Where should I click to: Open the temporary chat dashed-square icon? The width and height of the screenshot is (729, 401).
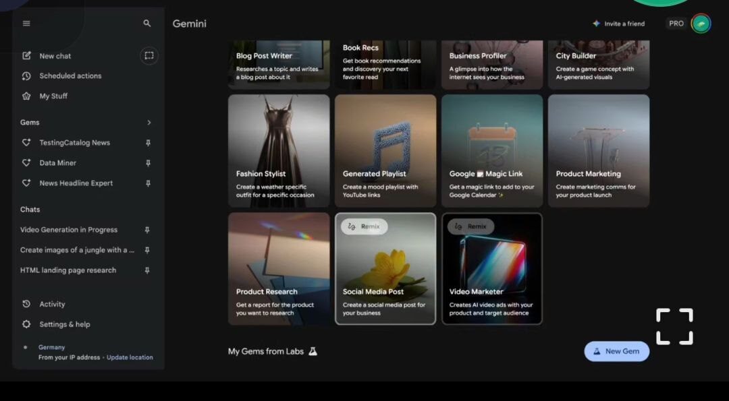149,56
